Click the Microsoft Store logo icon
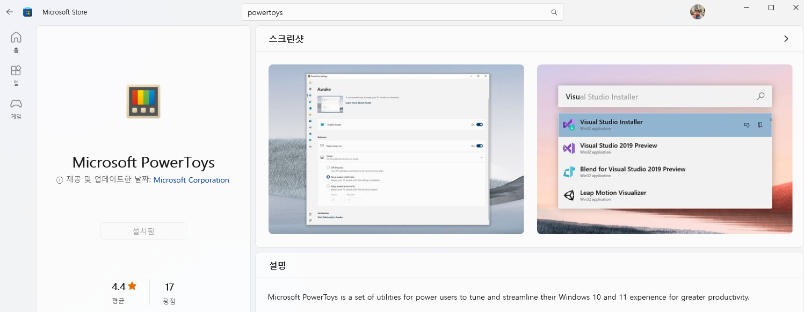 pos(27,12)
